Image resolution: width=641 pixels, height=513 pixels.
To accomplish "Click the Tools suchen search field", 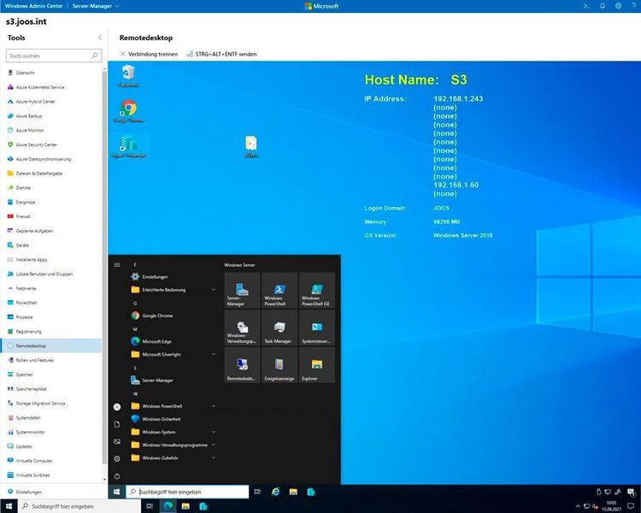I will (x=54, y=56).
